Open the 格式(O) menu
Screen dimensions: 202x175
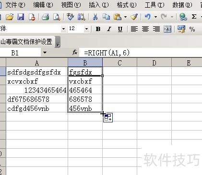[x=127, y=5]
